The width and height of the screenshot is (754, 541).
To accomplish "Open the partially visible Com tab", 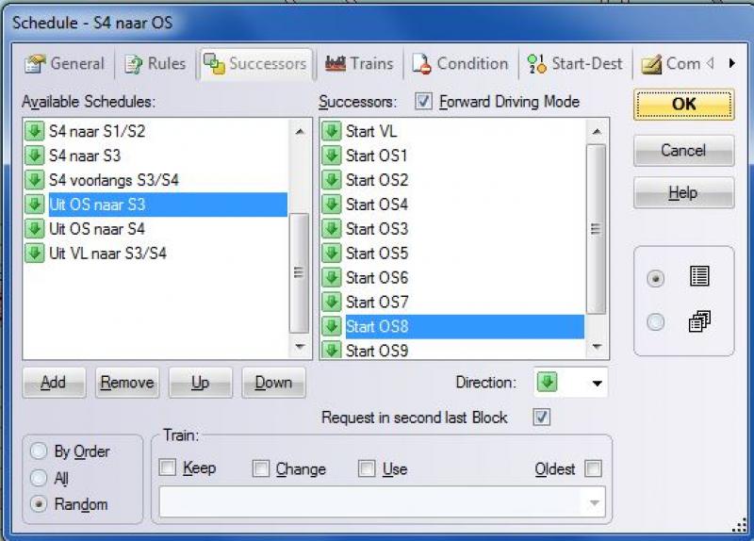I will pos(671,63).
